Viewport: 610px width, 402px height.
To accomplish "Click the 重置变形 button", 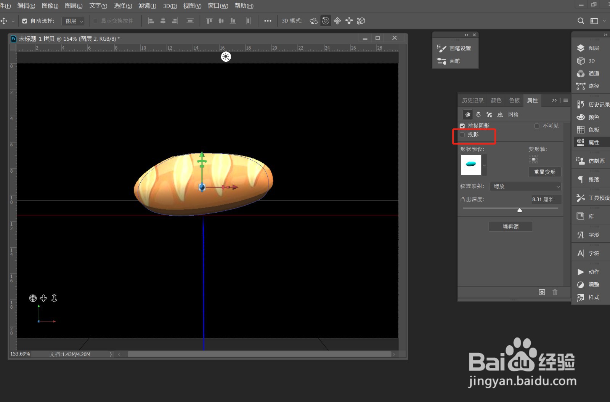I will 545,172.
